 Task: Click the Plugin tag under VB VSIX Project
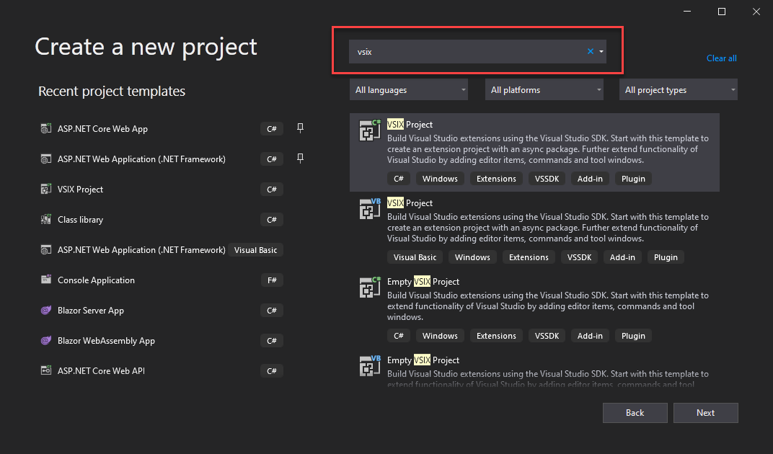coord(666,257)
